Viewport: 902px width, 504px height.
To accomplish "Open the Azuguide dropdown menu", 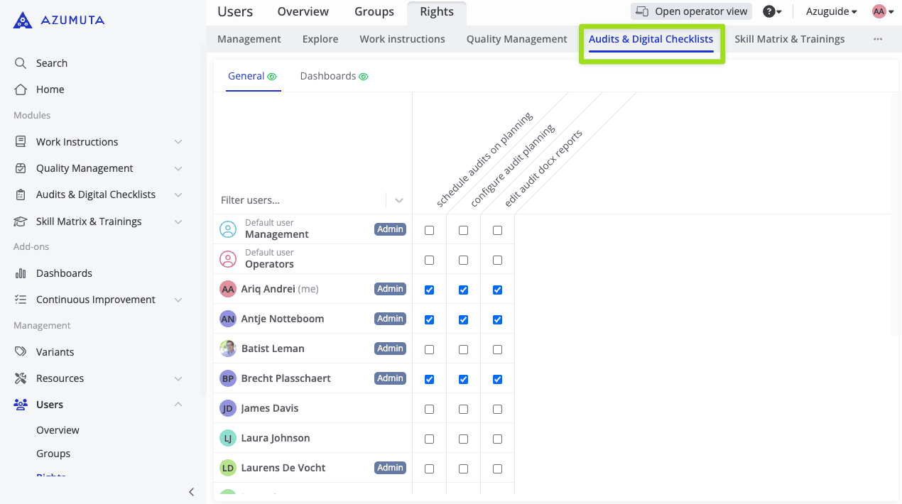I will [831, 11].
